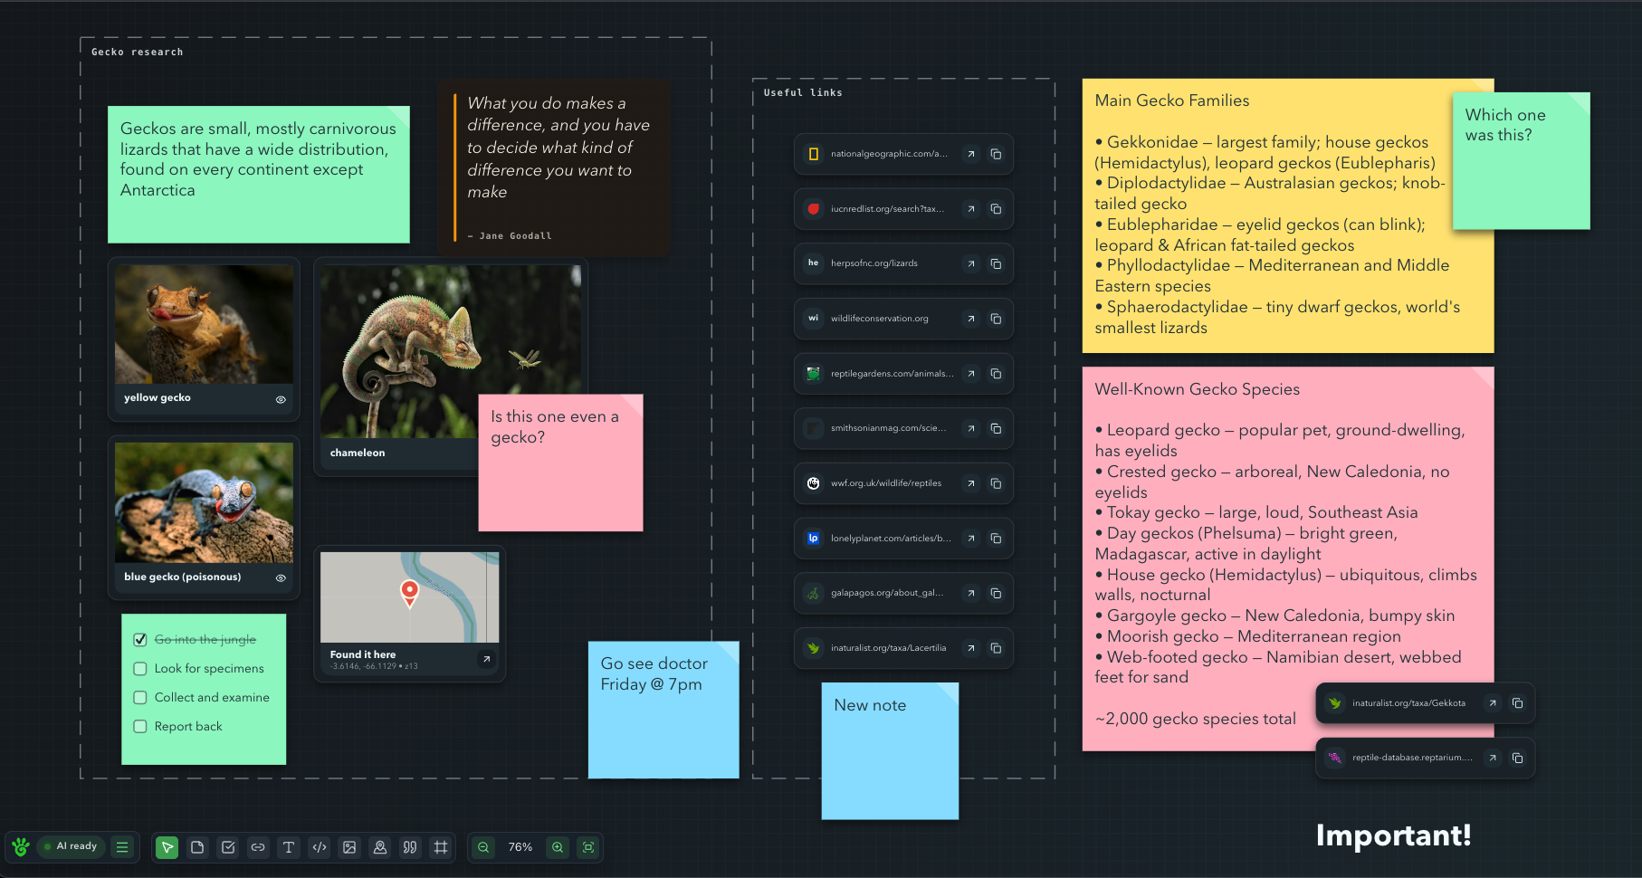Open the inaturalist.org/taxa/Gekkota link

tap(1491, 703)
